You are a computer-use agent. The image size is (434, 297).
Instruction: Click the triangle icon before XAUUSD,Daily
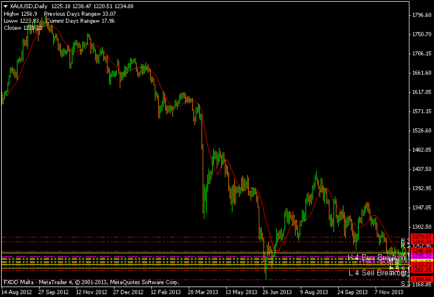click(5, 6)
